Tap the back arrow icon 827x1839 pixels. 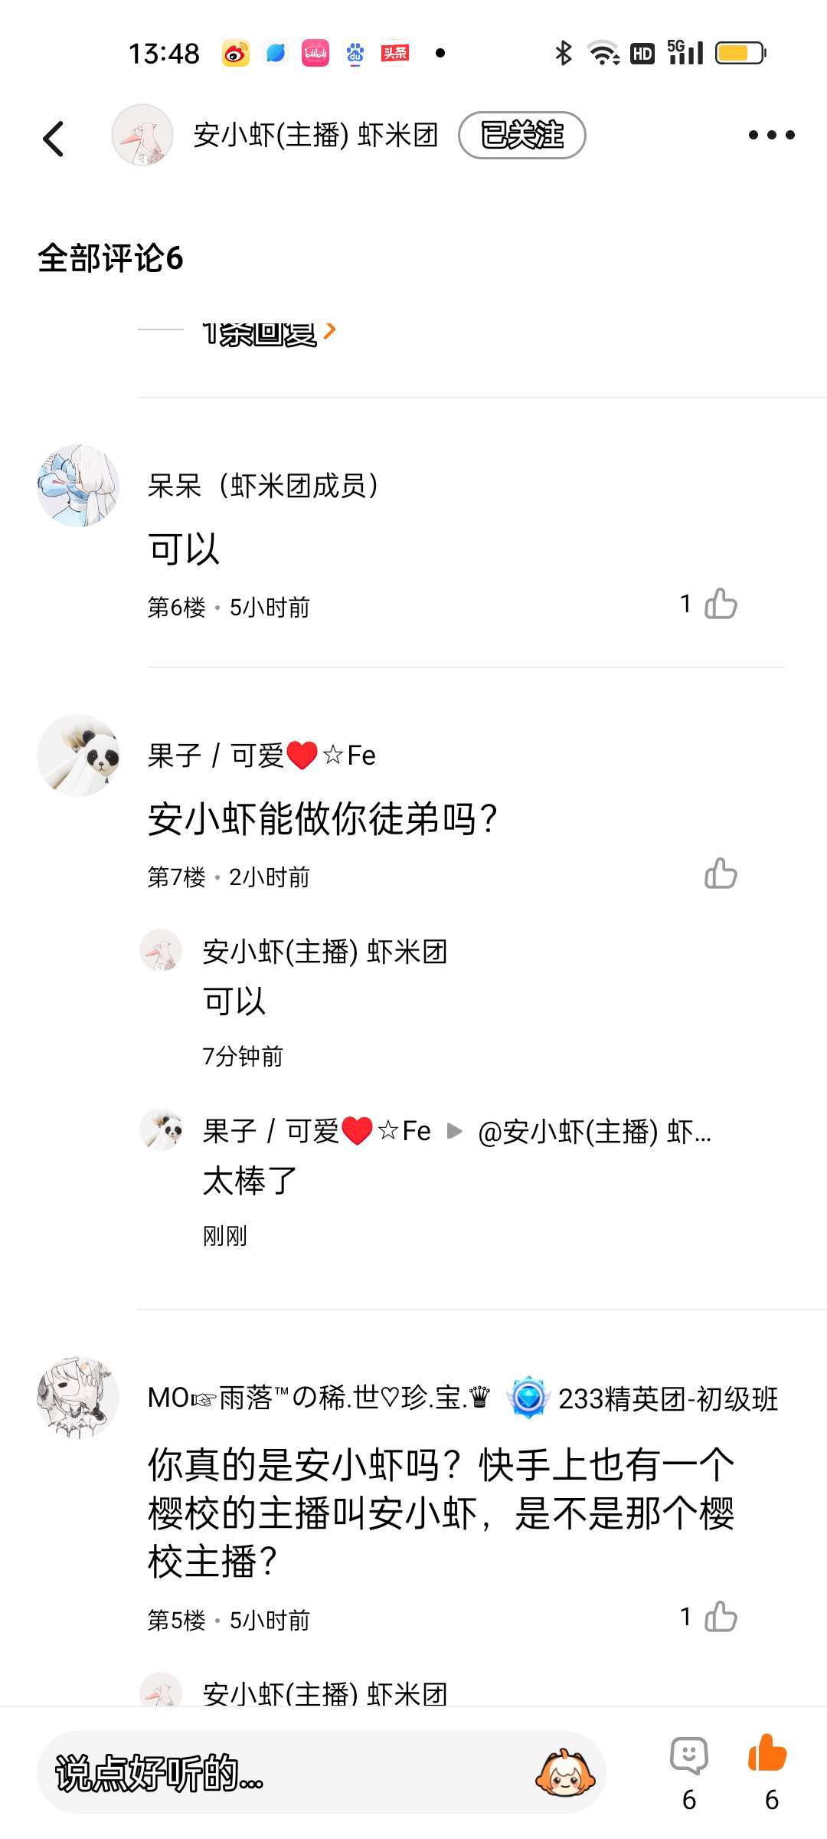click(54, 139)
